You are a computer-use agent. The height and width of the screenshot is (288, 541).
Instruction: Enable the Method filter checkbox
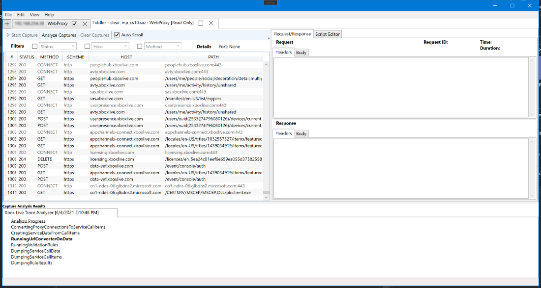click(x=140, y=46)
